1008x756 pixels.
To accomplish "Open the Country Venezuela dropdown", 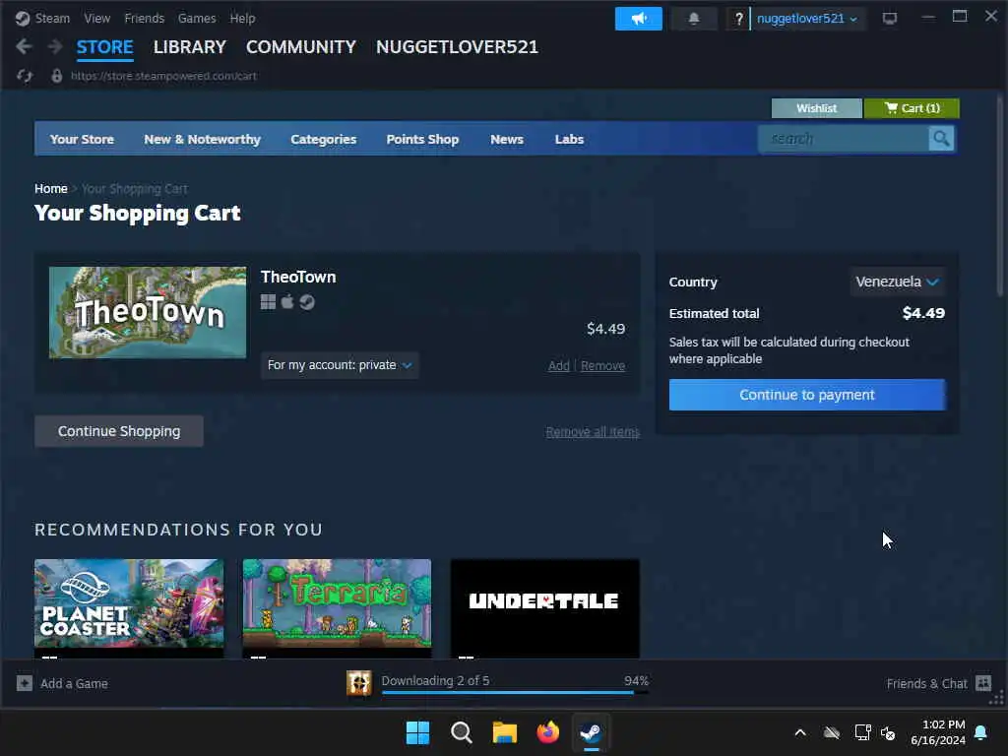I will pyautogui.click(x=898, y=282).
